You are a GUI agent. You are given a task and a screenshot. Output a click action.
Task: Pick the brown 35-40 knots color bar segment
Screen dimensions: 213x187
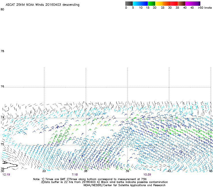(x=181, y=3)
